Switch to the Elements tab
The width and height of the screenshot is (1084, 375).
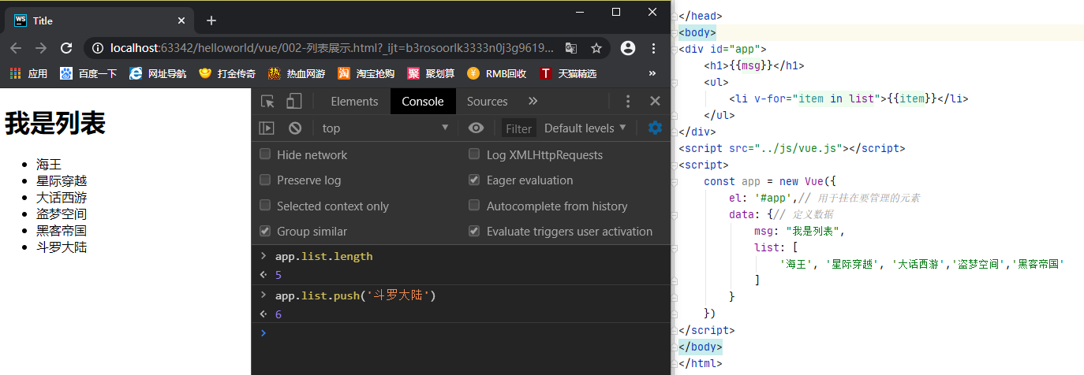(x=354, y=101)
